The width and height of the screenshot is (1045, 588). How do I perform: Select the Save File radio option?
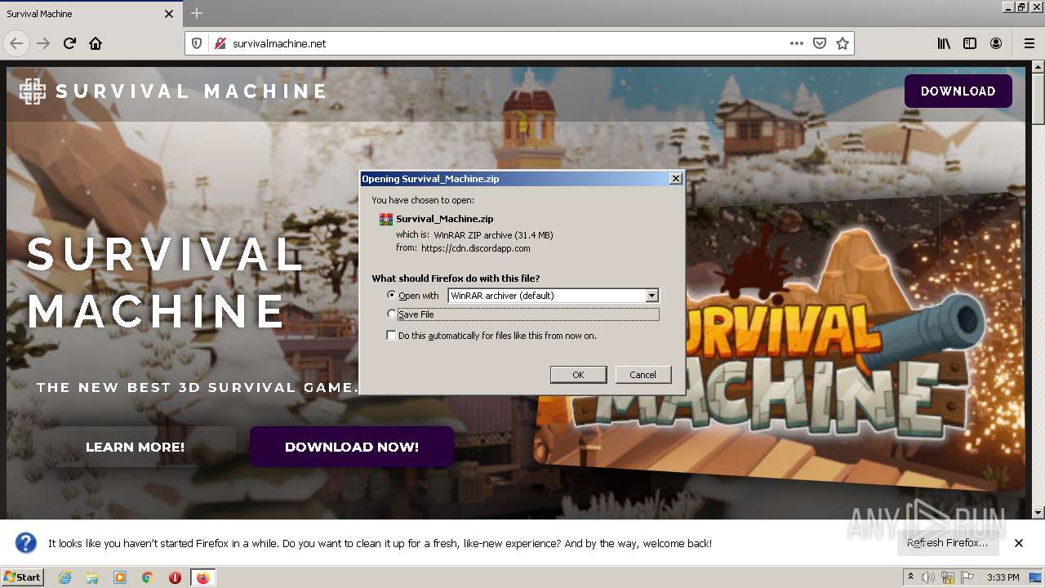[392, 314]
